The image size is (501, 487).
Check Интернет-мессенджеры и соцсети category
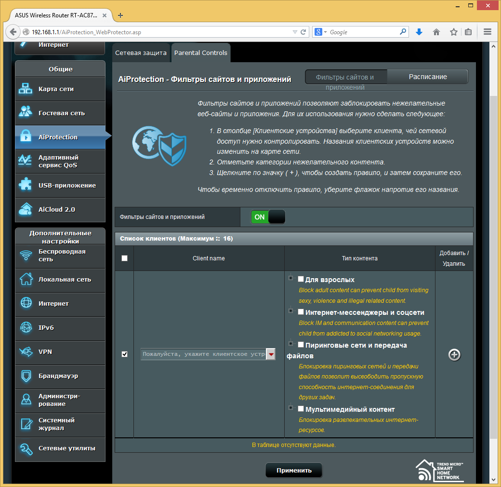(x=301, y=312)
